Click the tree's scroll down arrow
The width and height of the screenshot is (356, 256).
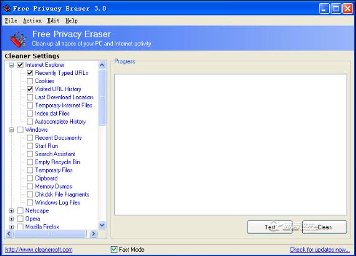click(102, 225)
